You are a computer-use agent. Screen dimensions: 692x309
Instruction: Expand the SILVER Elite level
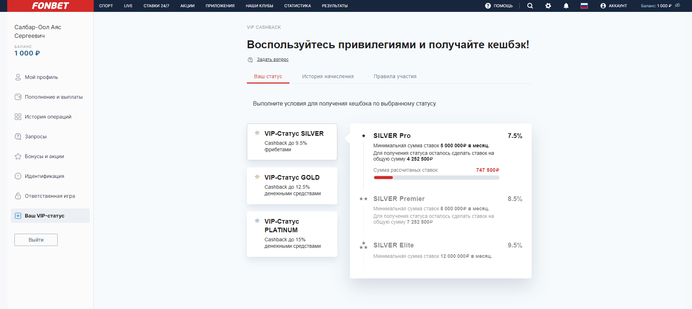pos(393,245)
